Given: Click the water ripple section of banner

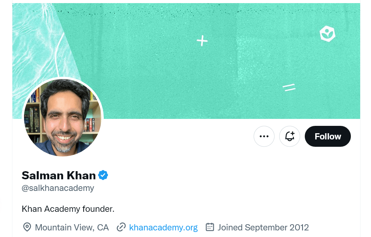Looking at the screenshot, I should 36,47.
